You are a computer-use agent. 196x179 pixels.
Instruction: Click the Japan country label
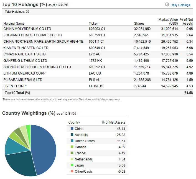[79, 165]
